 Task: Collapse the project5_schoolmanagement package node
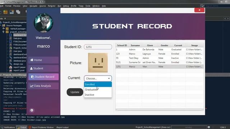click(x=4, y=32)
